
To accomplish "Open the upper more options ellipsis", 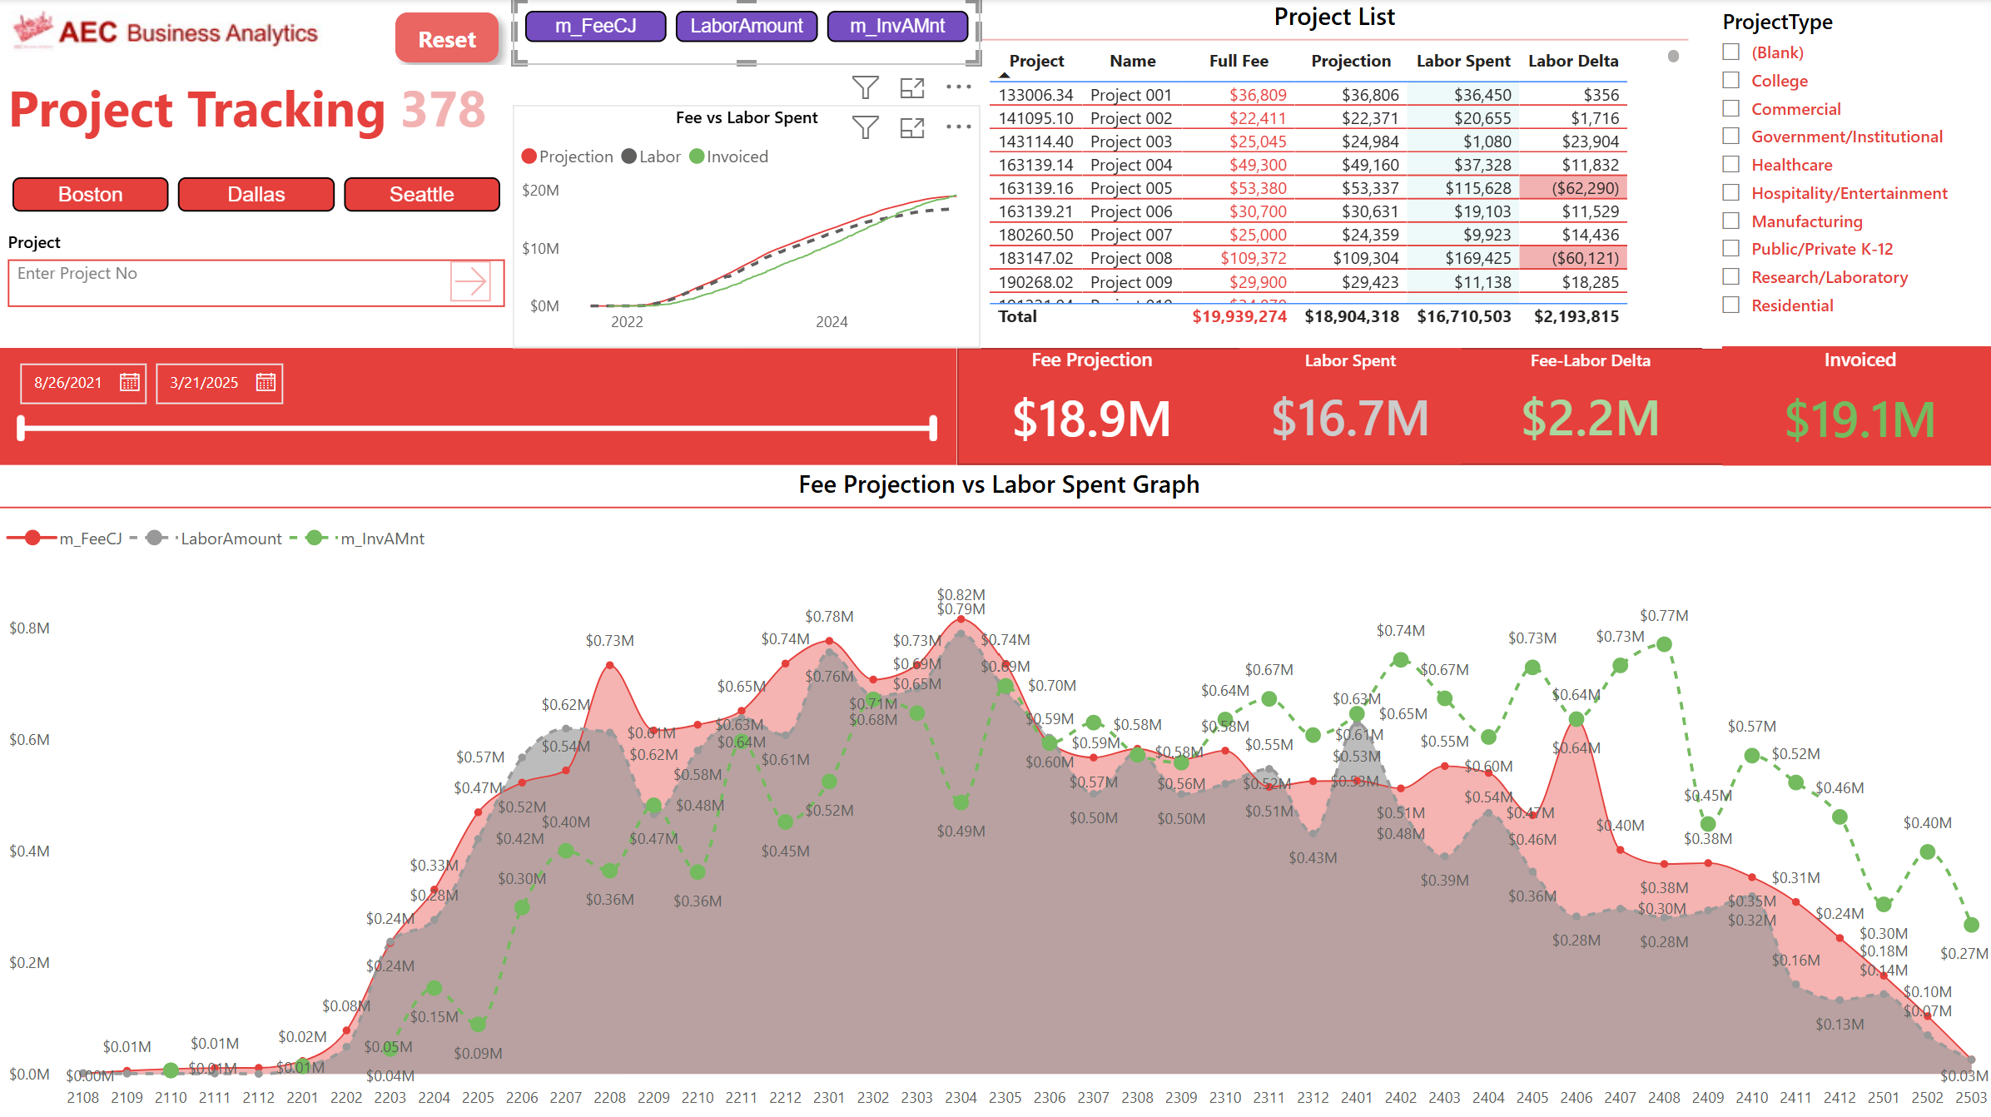I will click(x=958, y=87).
